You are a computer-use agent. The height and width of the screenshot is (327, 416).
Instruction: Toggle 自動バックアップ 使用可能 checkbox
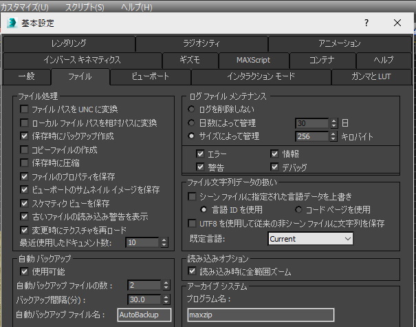[24, 272]
